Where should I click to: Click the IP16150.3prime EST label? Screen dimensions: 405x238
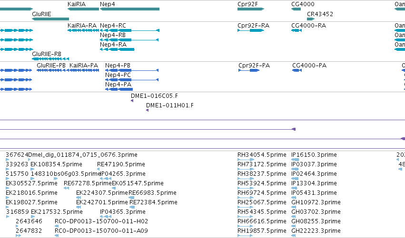pos(314,155)
